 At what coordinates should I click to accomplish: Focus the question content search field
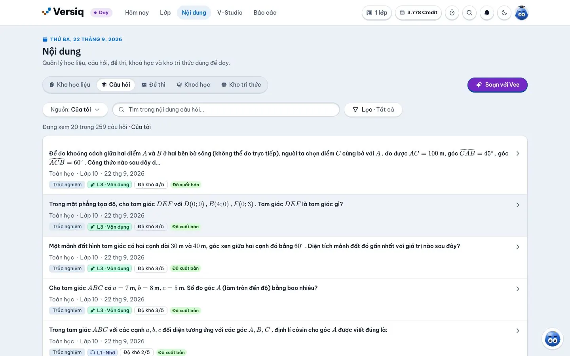(x=226, y=110)
